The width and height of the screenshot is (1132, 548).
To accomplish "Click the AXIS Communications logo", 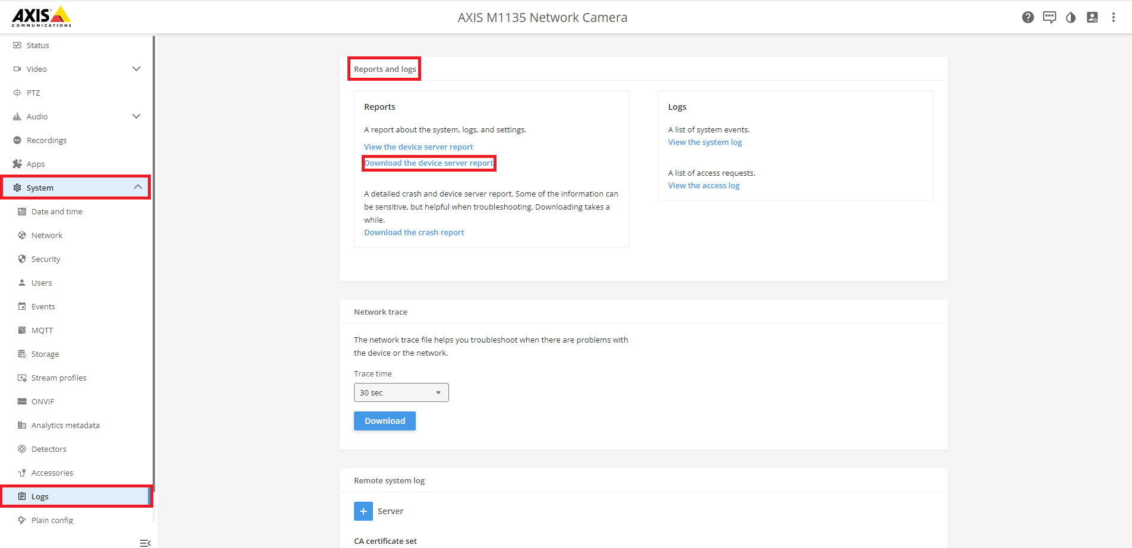I will (x=42, y=17).
